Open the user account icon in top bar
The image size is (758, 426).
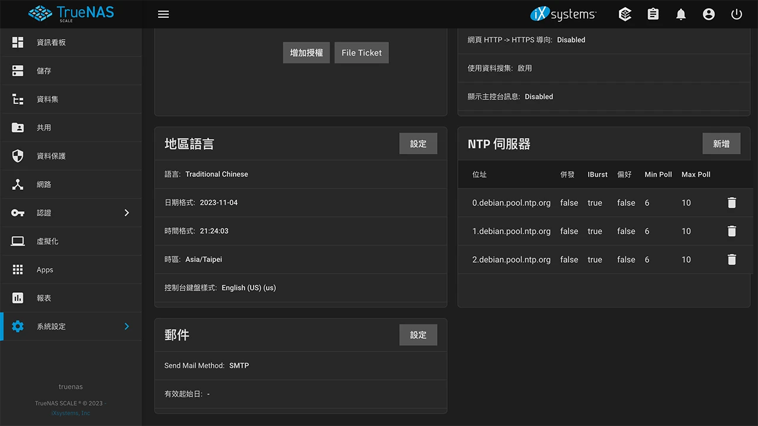[709, 14]
